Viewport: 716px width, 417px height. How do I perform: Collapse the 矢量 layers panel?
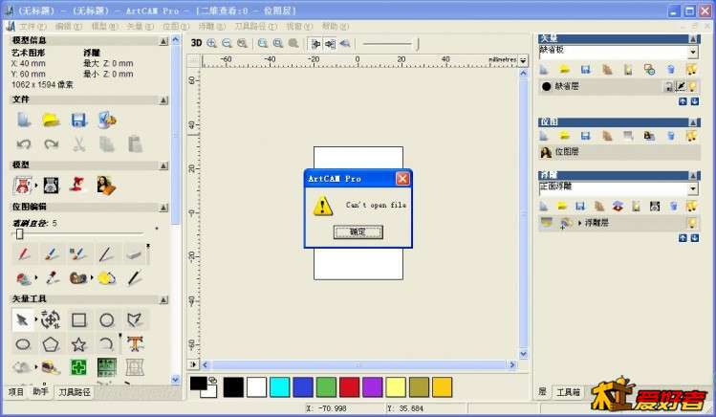coord(693,39)
